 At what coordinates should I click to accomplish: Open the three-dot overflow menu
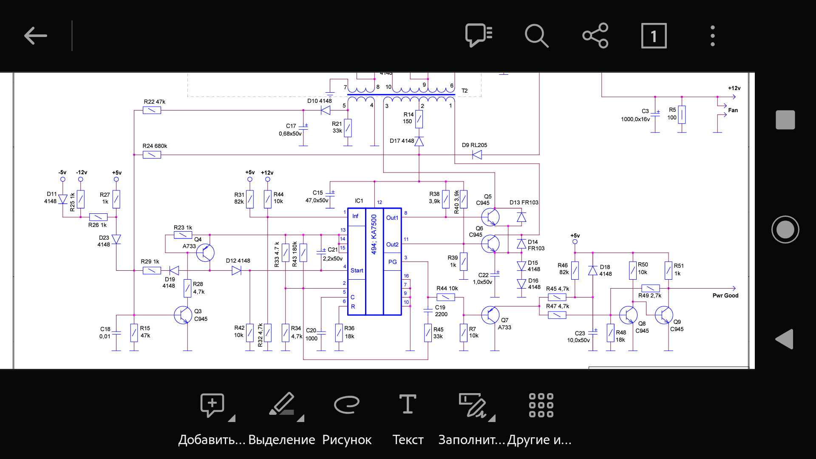coord(713,36)
